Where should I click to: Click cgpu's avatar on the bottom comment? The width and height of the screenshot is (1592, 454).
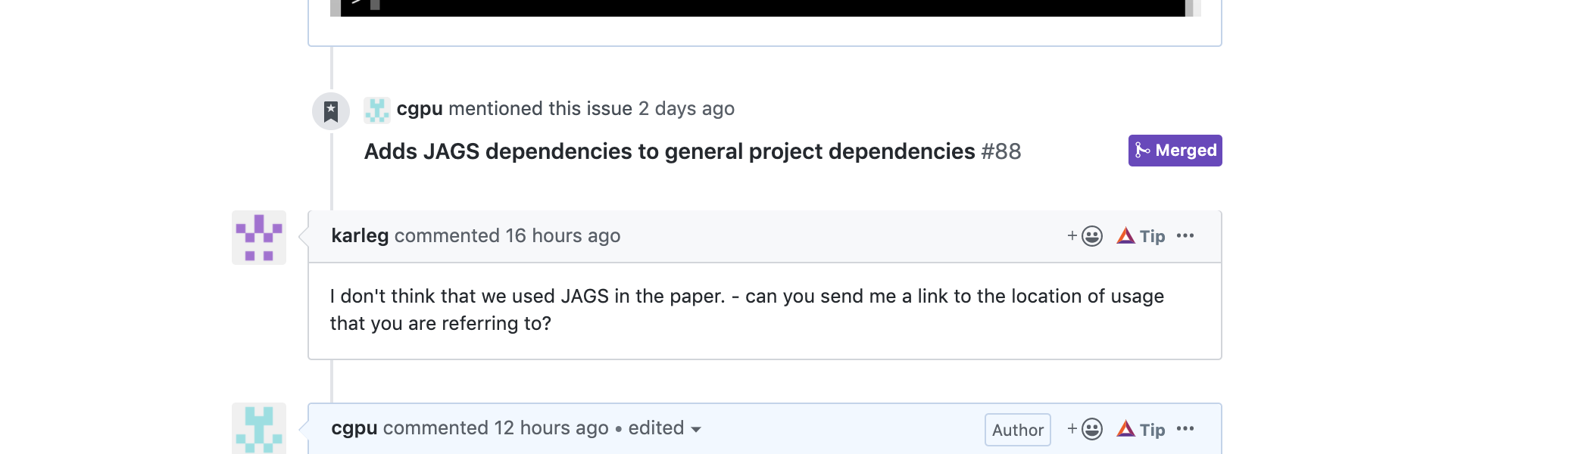258,431
